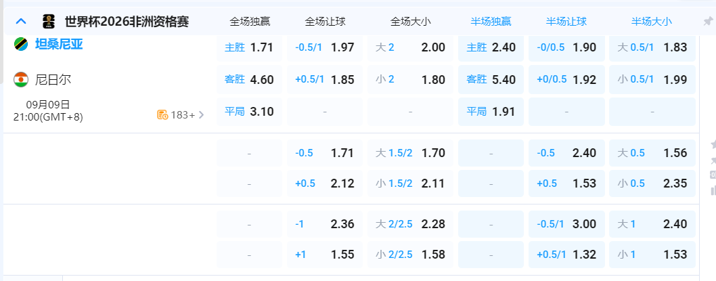
Task: Click the Niger flag icon
Action: coord(20,79)
